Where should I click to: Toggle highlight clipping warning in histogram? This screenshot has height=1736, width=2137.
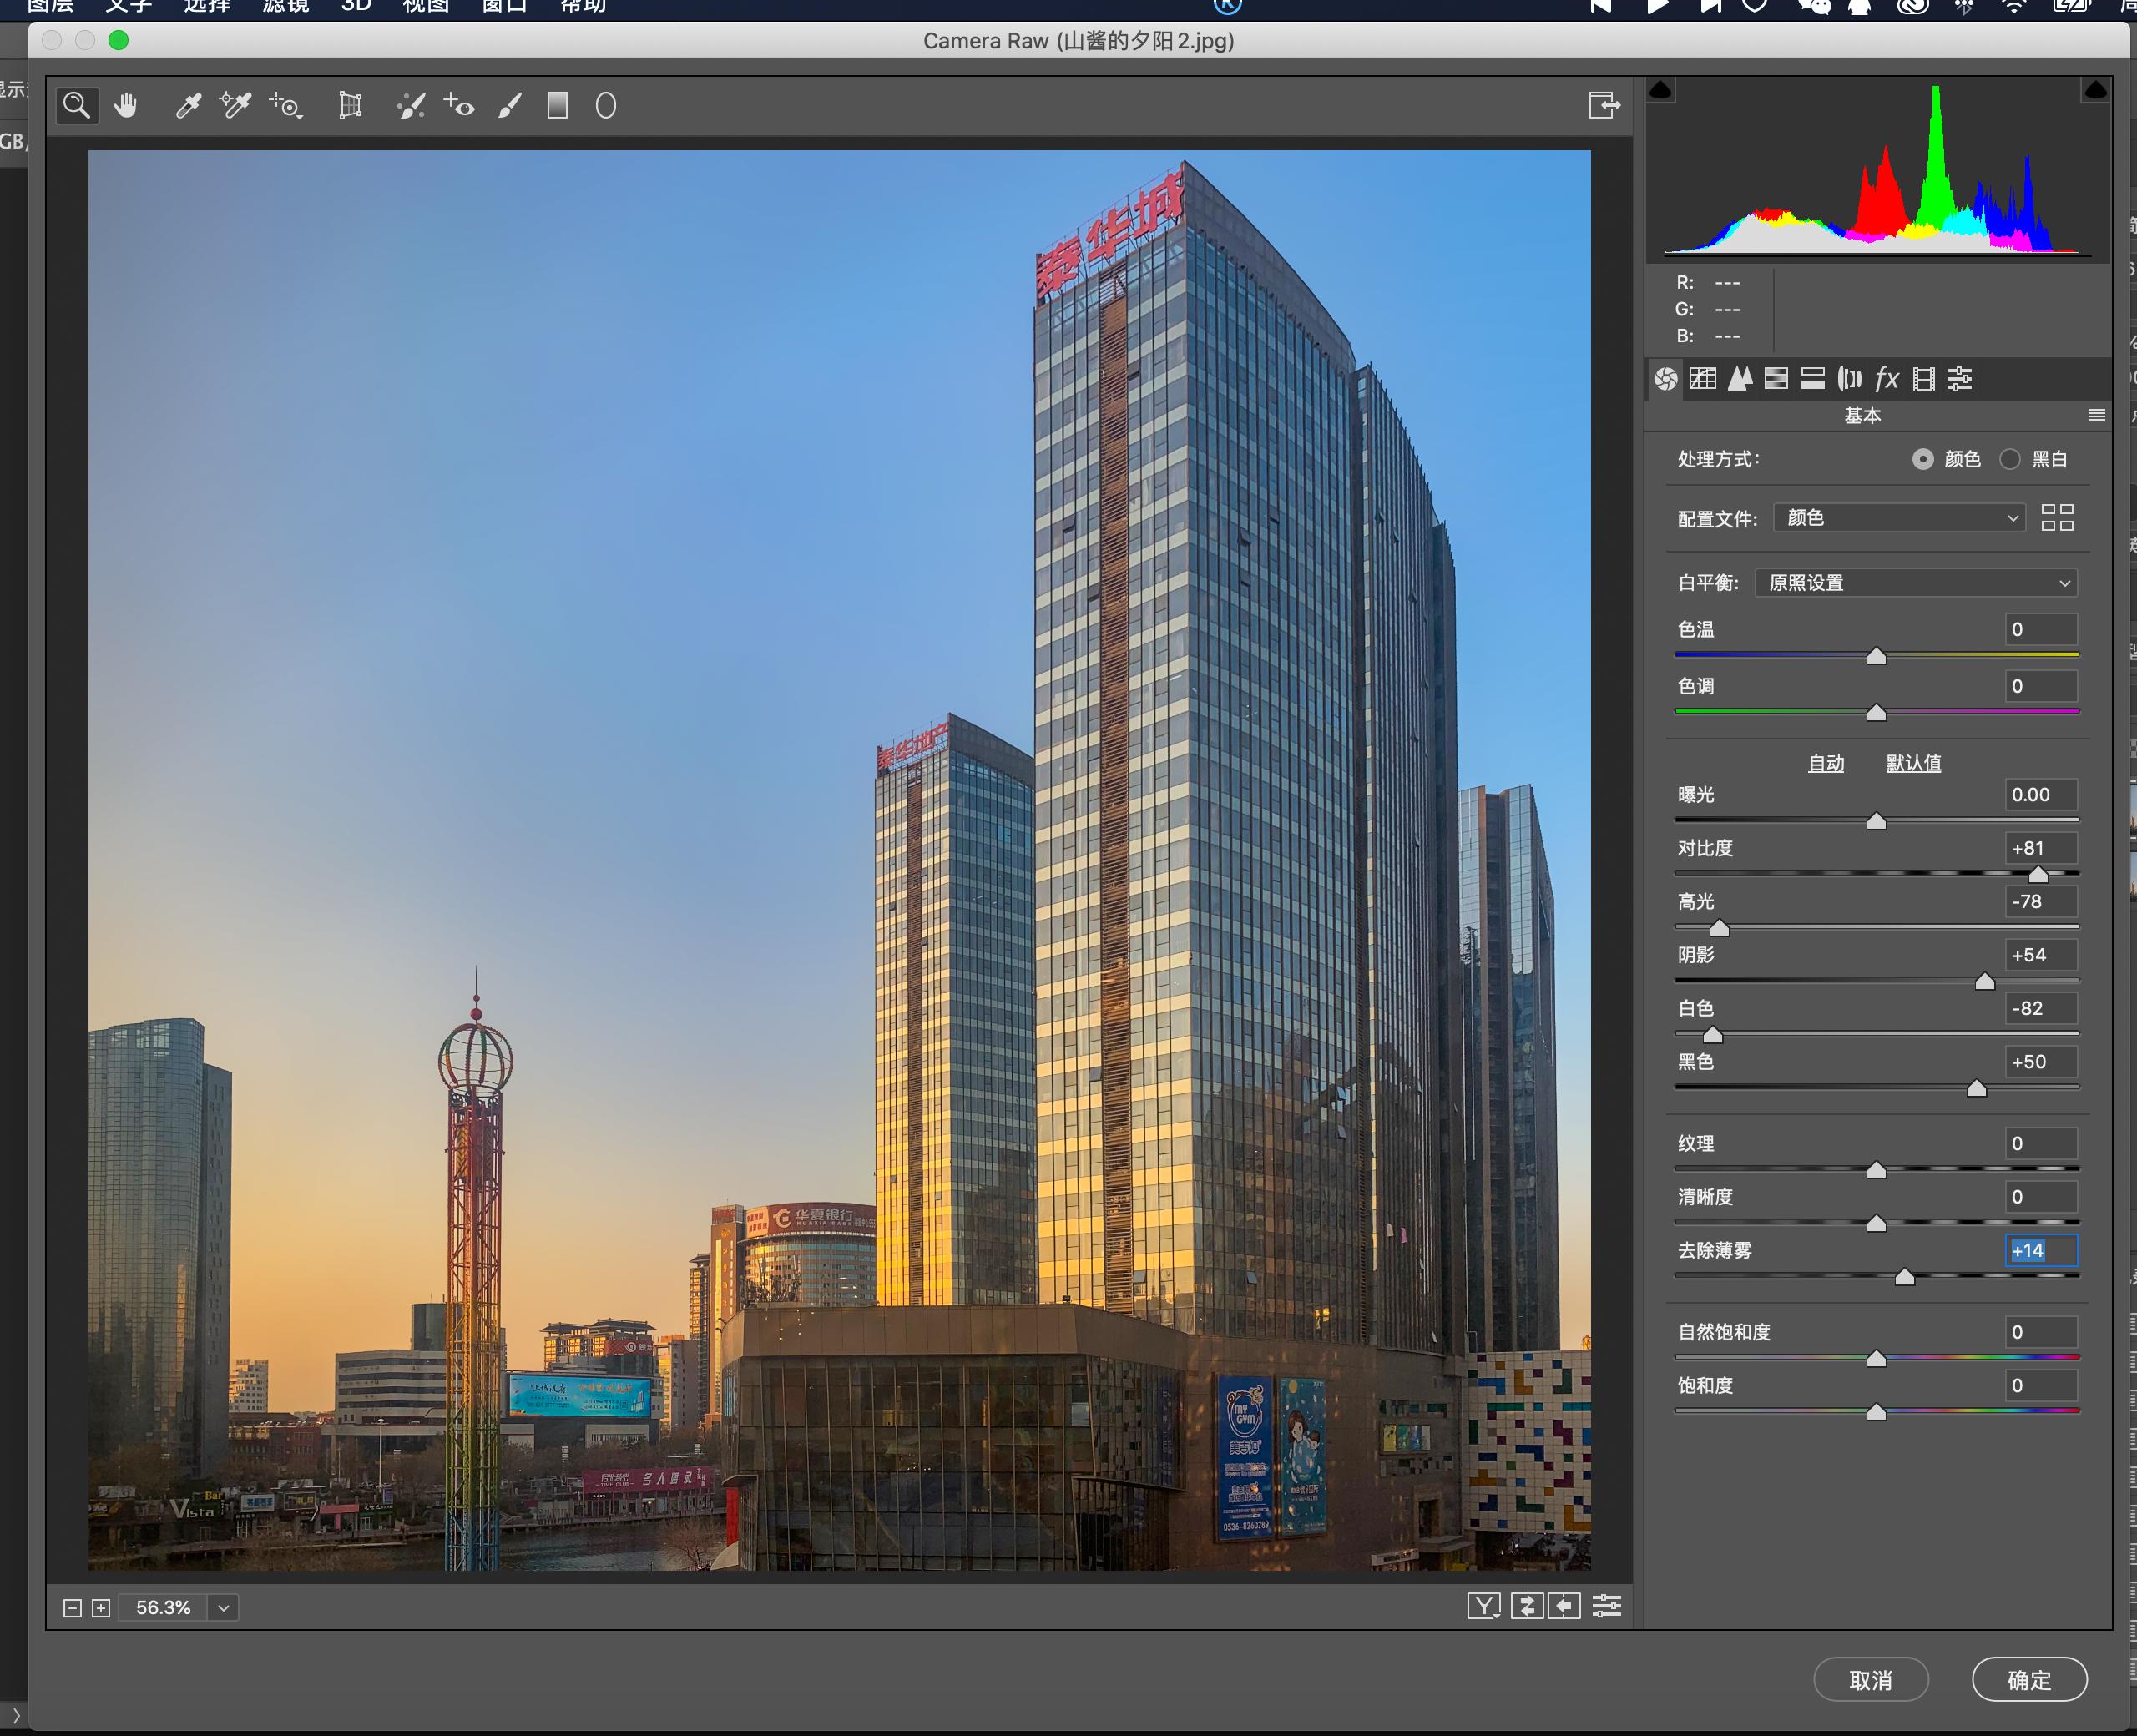click(2095, 91)
